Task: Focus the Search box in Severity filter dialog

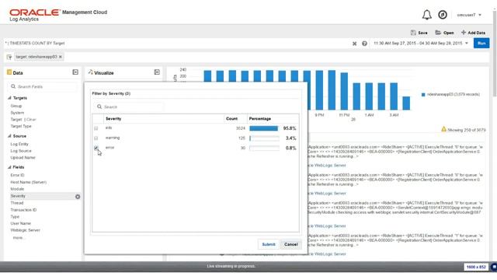Action: (x=129, y=107)
